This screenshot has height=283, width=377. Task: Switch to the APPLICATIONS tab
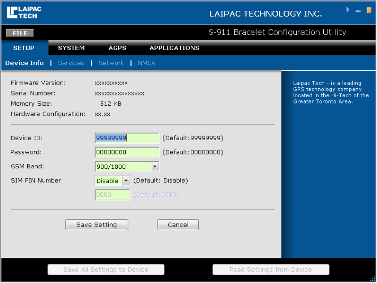tap(174, 48)
